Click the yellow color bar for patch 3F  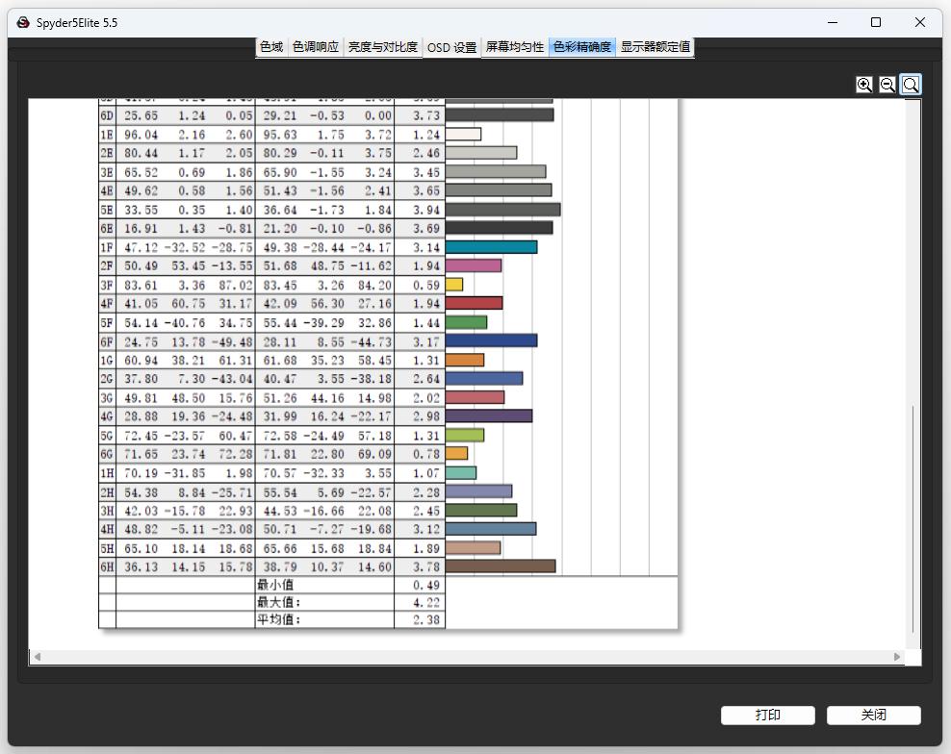coord(454,285)
